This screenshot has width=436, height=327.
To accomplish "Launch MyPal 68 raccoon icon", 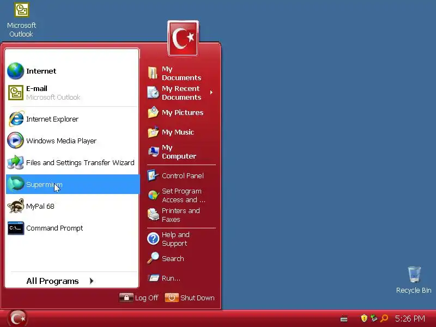I will [16, 206].
